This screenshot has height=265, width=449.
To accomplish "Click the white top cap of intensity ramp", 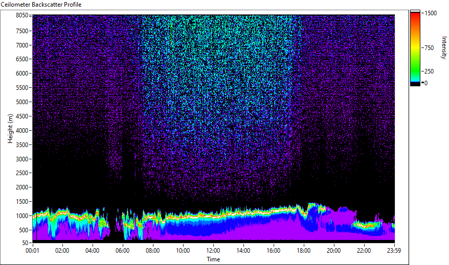I will (x=415, y=11).
